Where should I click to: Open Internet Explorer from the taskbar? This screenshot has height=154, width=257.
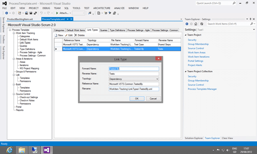[9, 150]
